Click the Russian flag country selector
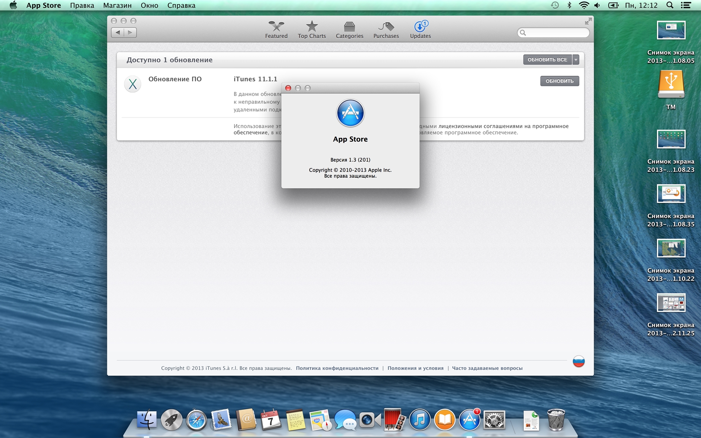The image size is (701, 438). click(578, 361)
